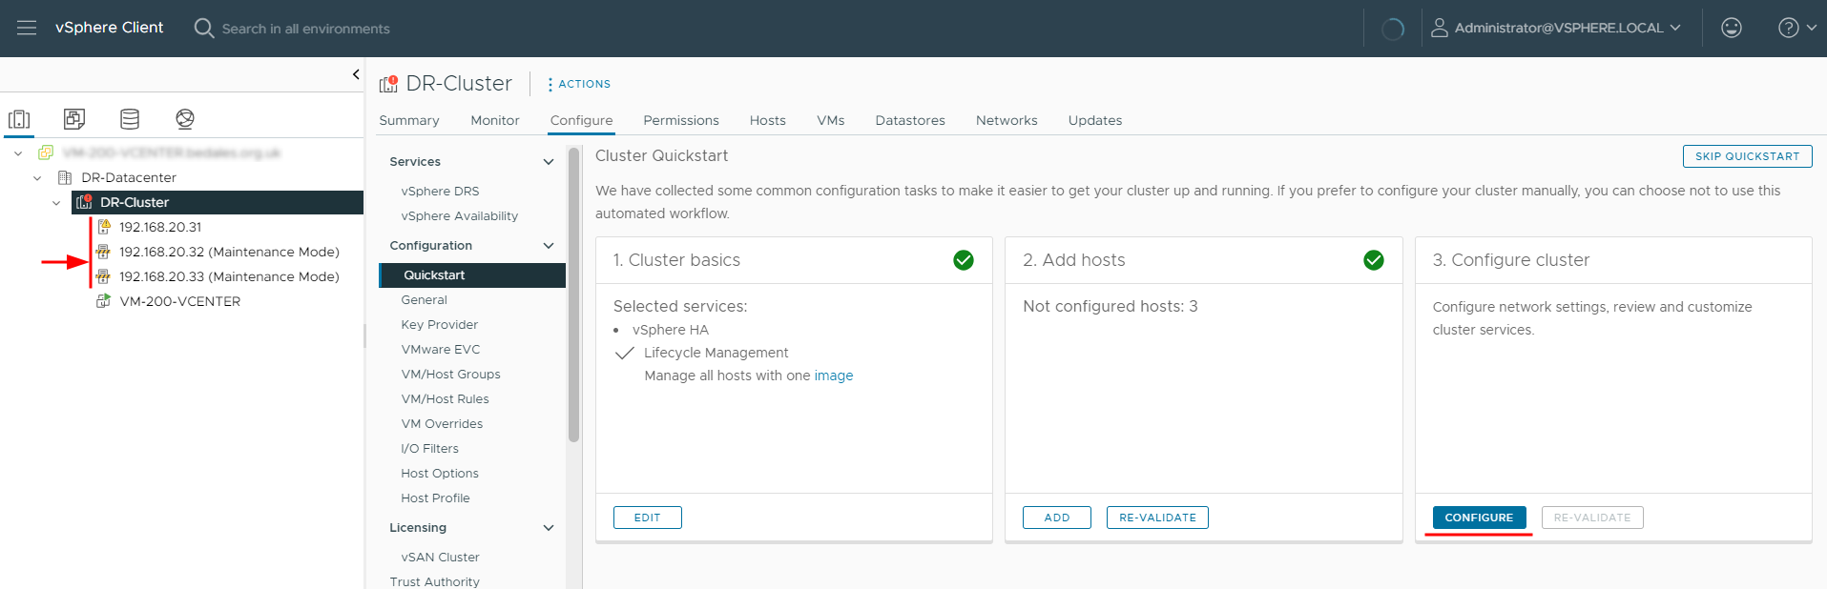The height and width of the screenshot is (589, 1827).
Task: Click the feedback smiley icon
Action: pyautogui.click(x=1732, y=28)
